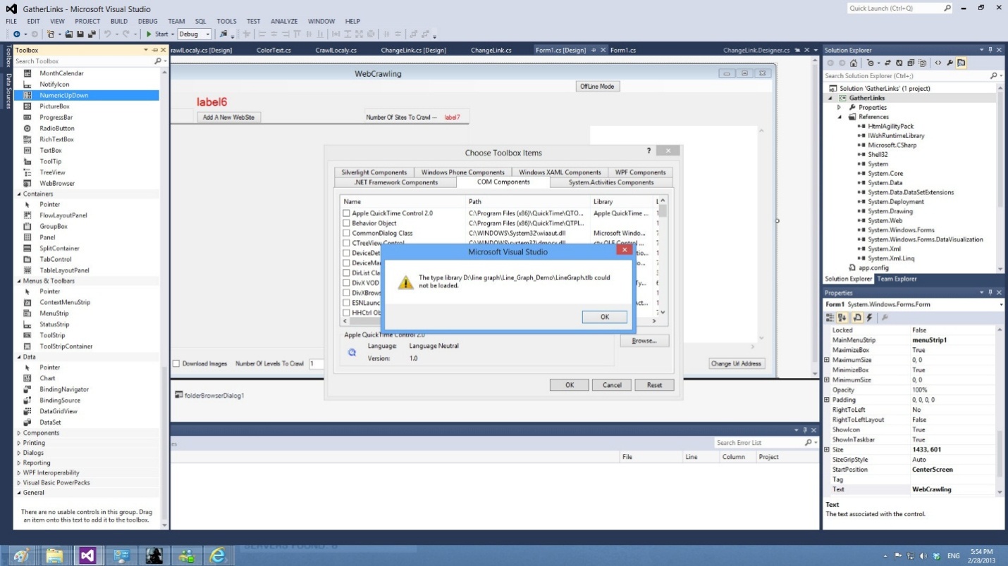
Task: Check the CommonDialog Class checkbox
Action: (x=346, y=233)
